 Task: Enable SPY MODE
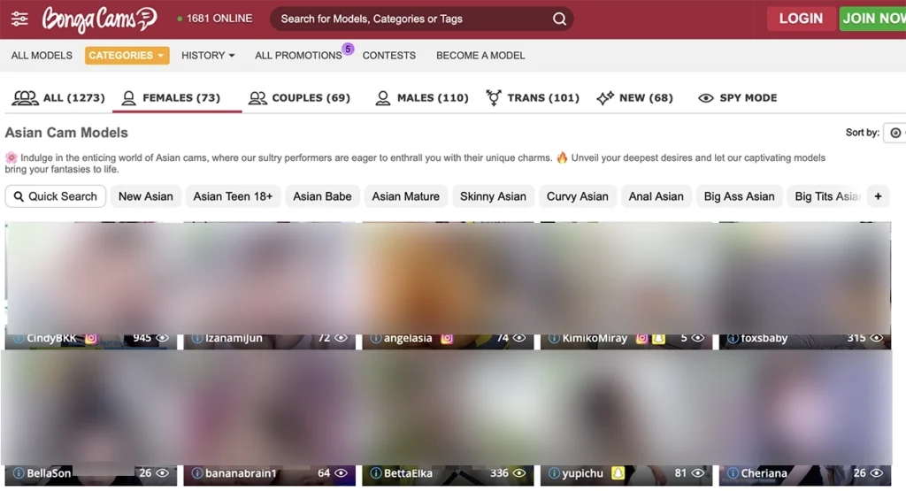coord(738,97)
